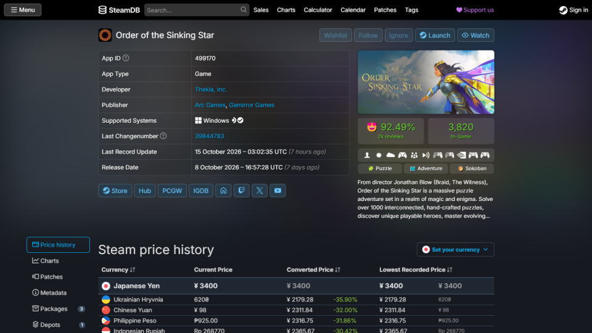The width and height of the screenshot is (592, 333).
Task: Click the homepage house icon
Action: 223,191
